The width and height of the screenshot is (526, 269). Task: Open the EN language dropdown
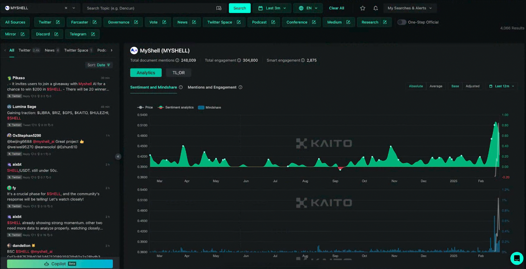(308, 8)
